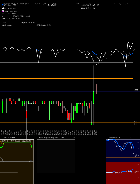This screenshot has width=140, height=184.
Task: Click the tall red candlestick at the chart's right end
Action: coord(97,89)
